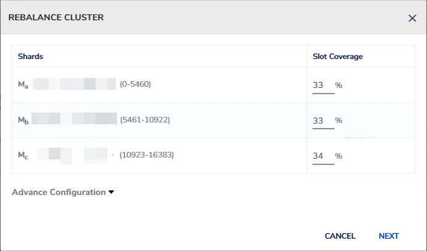Click the Ma master shard icon
The height and width of the screenshot is (251, 427).
(23, 85)
